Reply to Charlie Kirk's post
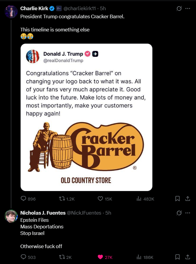 [x=23, y=198]
